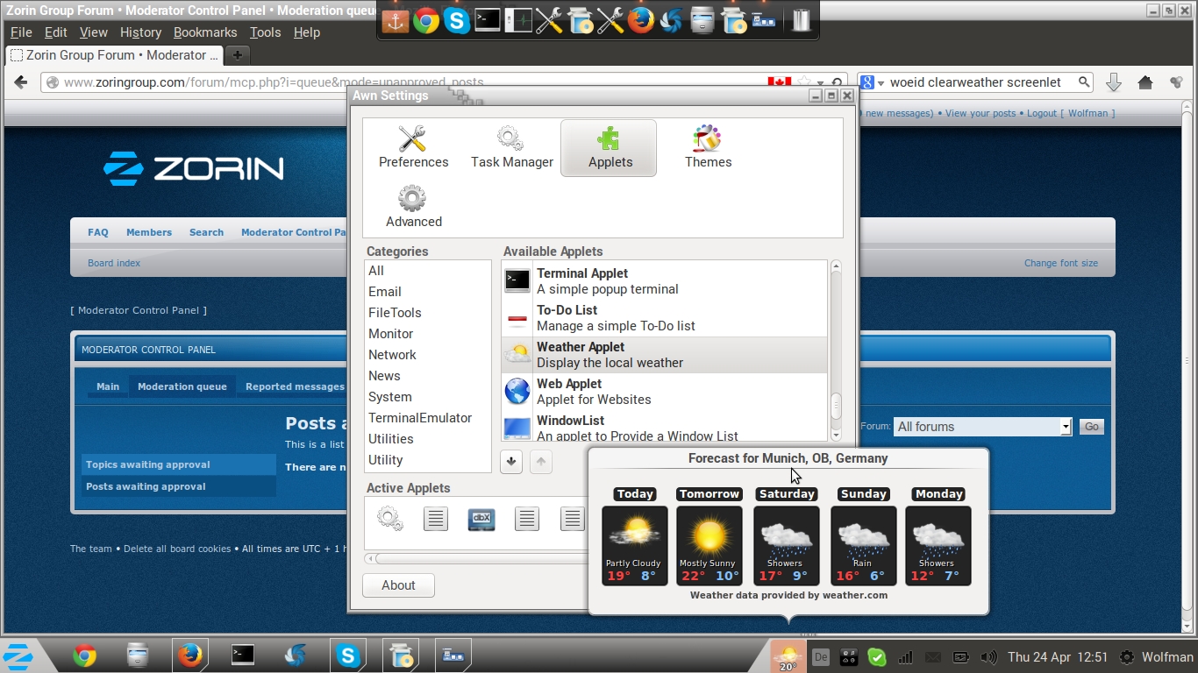The height and width of the screenshot is (673, 1198).
Task: Switch to the terminal in the bottom taskbar
Action: tap(243, 655)
